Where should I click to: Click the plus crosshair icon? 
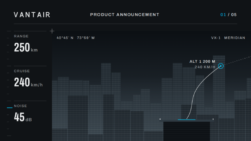tap(52, 31)
